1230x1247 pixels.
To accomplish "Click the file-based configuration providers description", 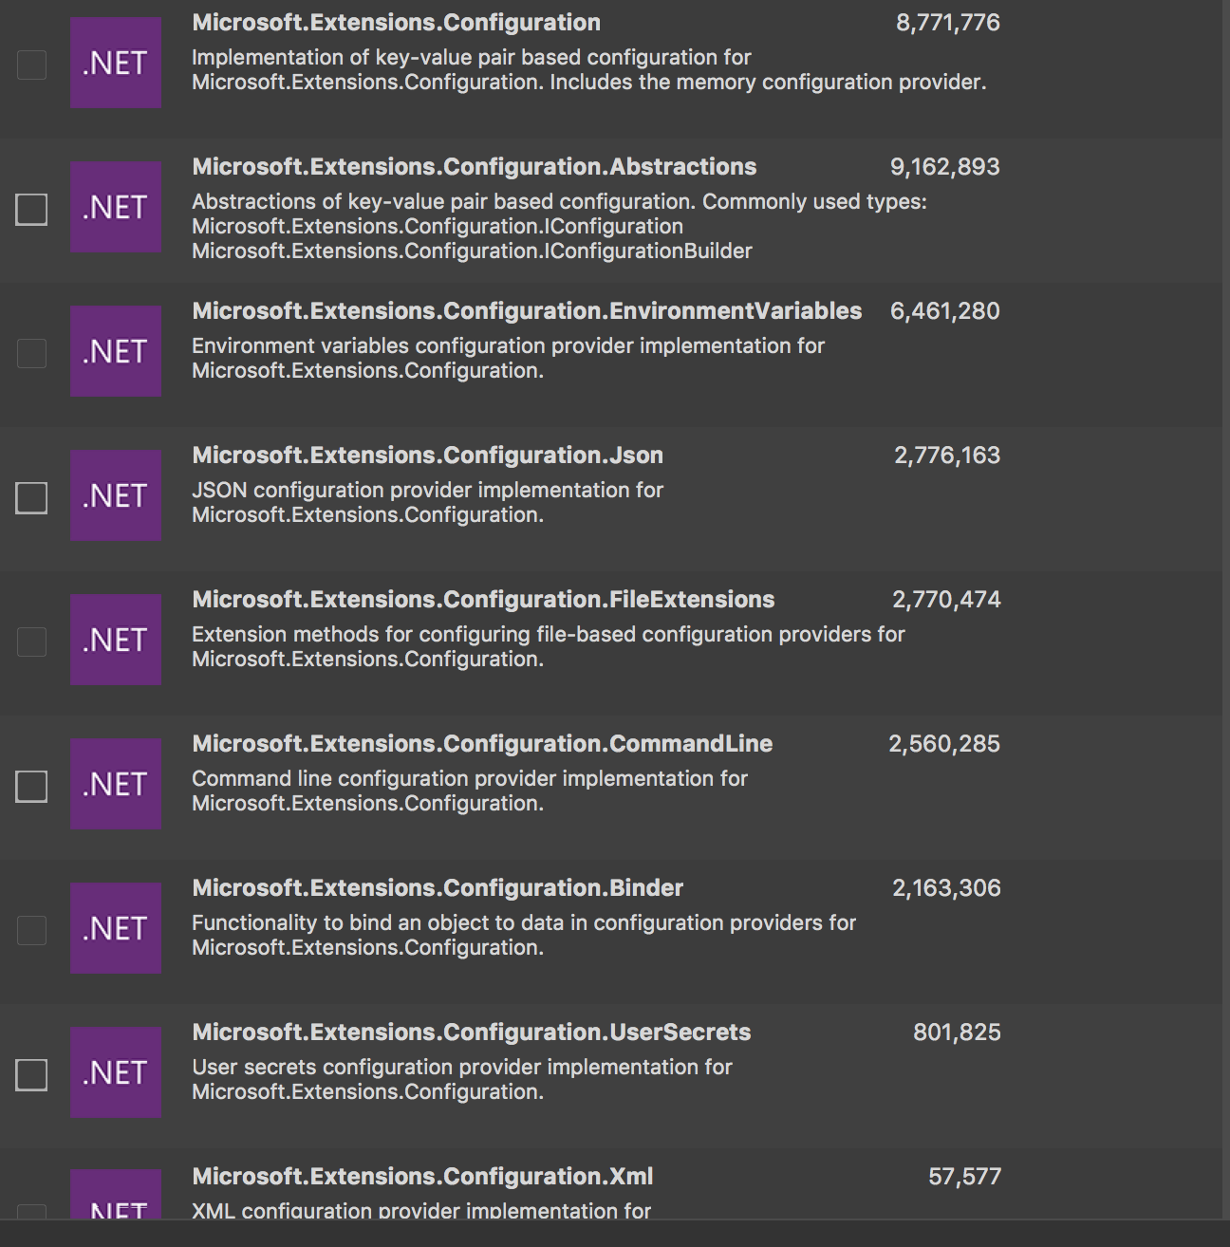I will pyautogui.click(x=549, y=647).
